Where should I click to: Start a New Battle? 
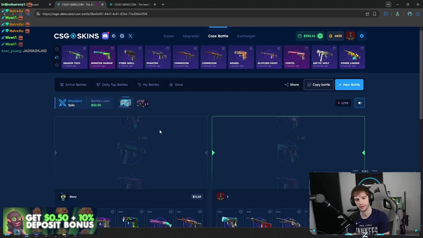coord(349,85)
